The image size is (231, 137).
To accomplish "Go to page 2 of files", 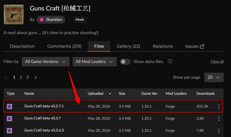I will point(21,77).
